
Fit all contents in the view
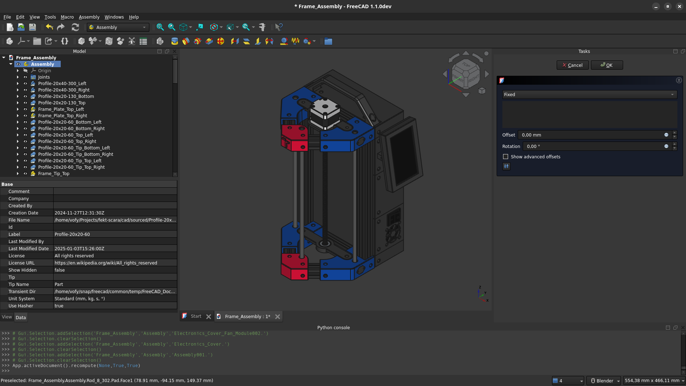coord(160,27)
